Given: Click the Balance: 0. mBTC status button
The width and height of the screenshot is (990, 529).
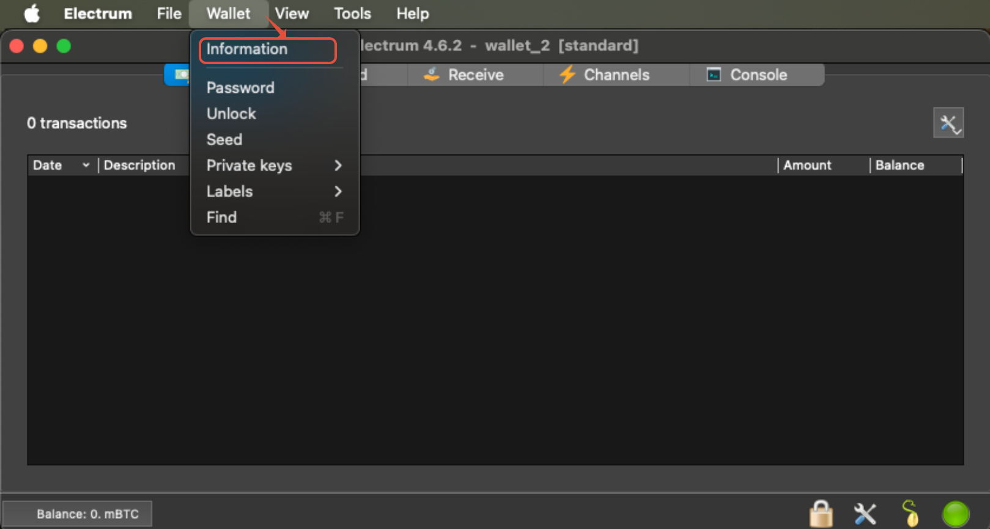Looking at the screenshot, I should (x=77, y=514).
